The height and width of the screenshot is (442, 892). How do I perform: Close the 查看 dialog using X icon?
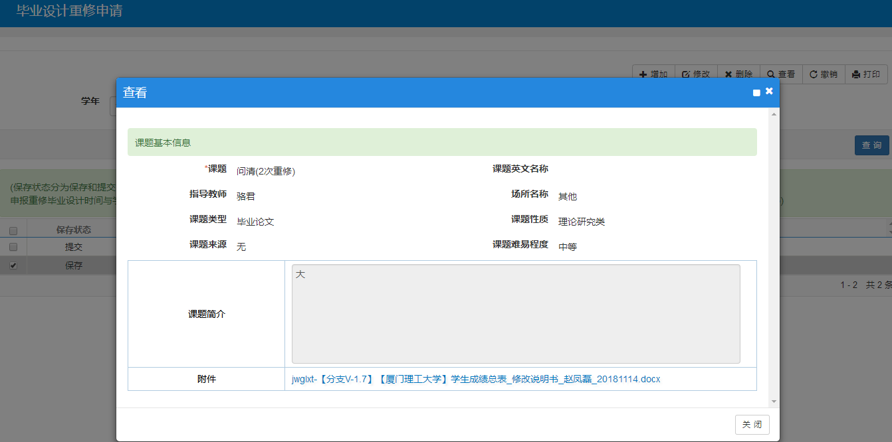769,92
